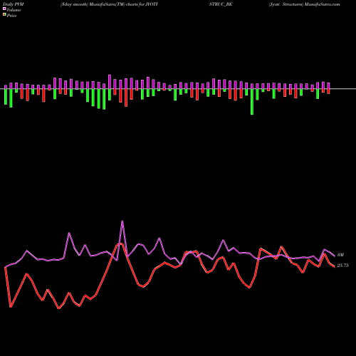Click the '(Jyoti Structures) MunafaSutra.com' text
This screenshot has height=356, width=356.
pos(304,4)
